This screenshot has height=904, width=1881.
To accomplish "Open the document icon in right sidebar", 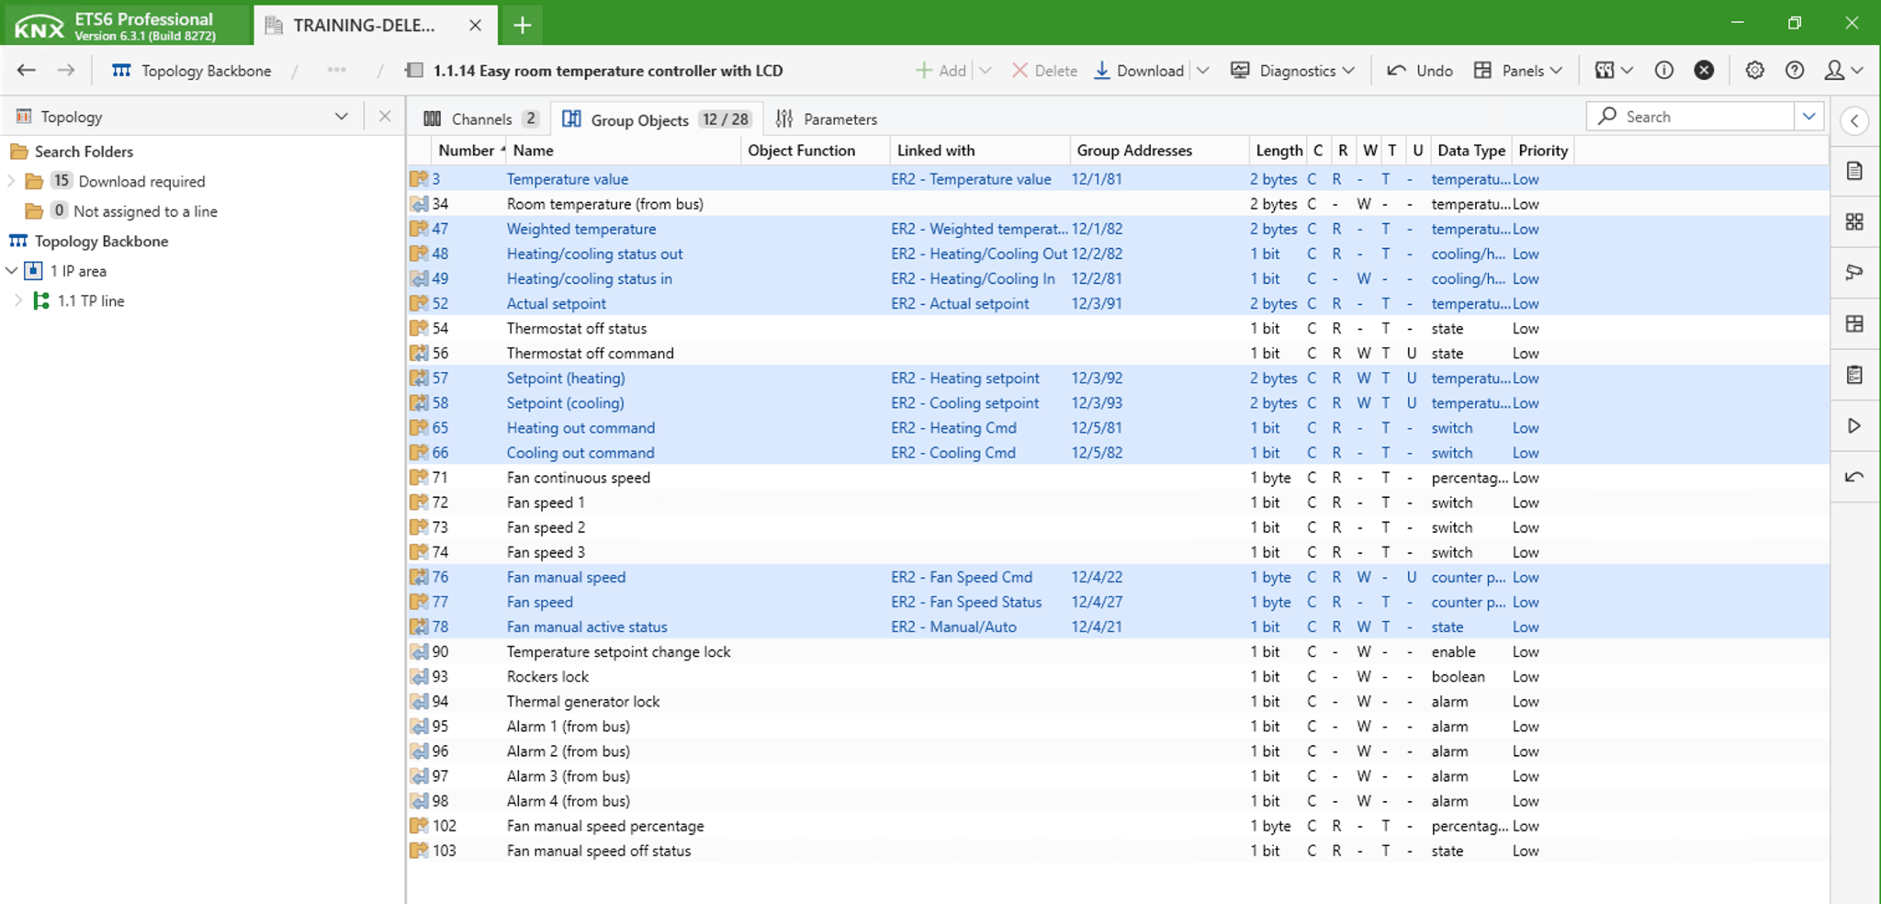I will click(1854, 171).
